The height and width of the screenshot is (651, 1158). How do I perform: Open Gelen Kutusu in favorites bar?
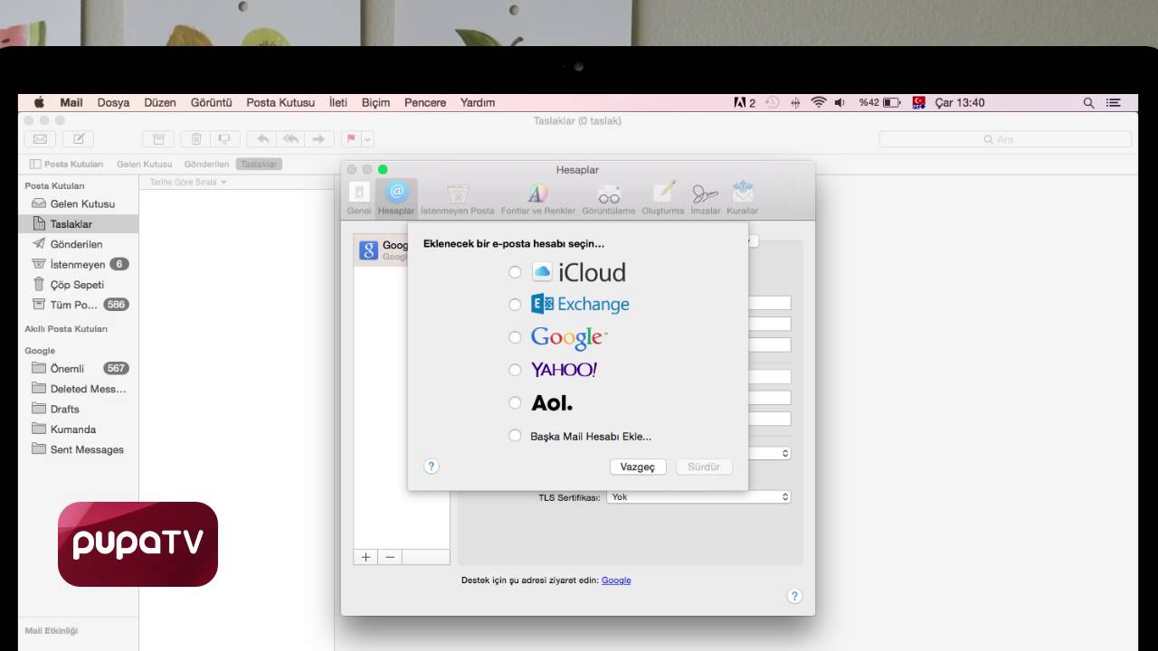[x=144, y=164]
